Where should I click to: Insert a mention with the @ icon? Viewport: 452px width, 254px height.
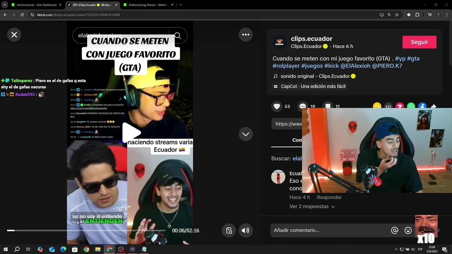pos(395,230)
